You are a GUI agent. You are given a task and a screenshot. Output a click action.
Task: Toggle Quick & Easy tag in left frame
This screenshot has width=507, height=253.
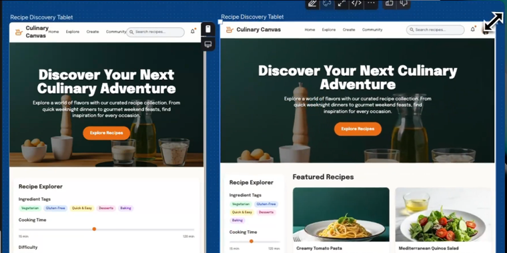82,208
